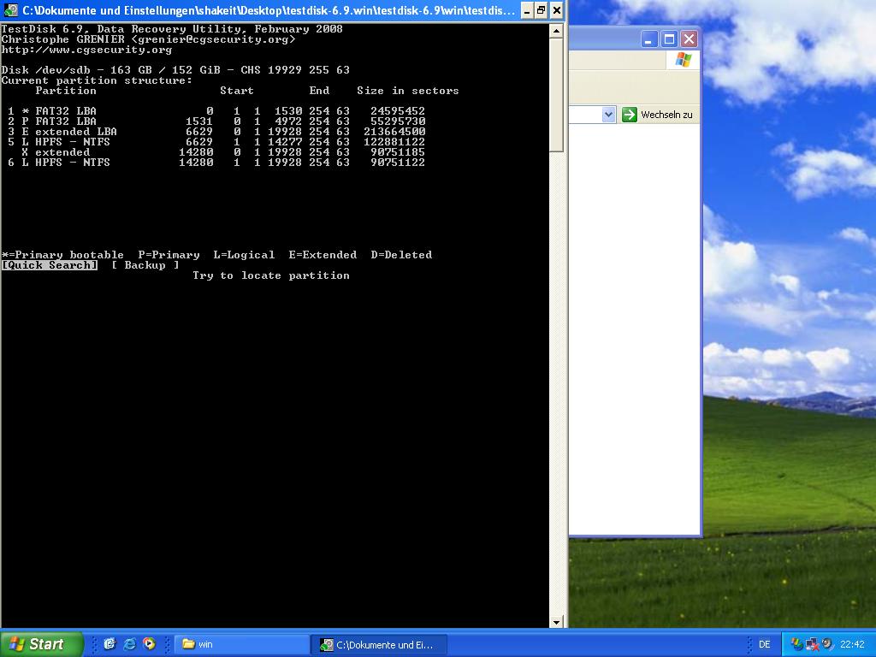Click the 'Disk /dev/sdb - 163 GB' line
Screen dimensions: 876x657
coord(175,70)
